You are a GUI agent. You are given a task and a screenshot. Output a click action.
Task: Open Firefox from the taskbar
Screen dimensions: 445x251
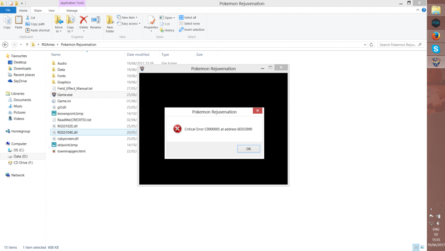[x=436, y=36]
